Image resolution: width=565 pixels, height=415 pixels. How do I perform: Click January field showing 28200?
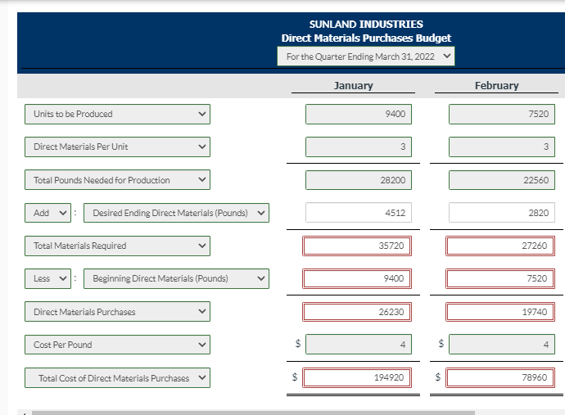click(359, 180)
